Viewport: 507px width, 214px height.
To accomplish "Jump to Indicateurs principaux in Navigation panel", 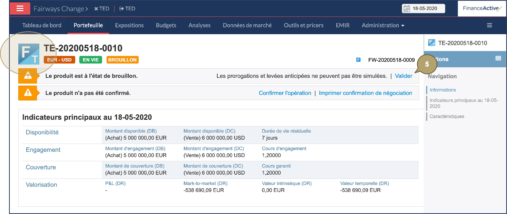I will pyautogui.click(x=464, y=103).
